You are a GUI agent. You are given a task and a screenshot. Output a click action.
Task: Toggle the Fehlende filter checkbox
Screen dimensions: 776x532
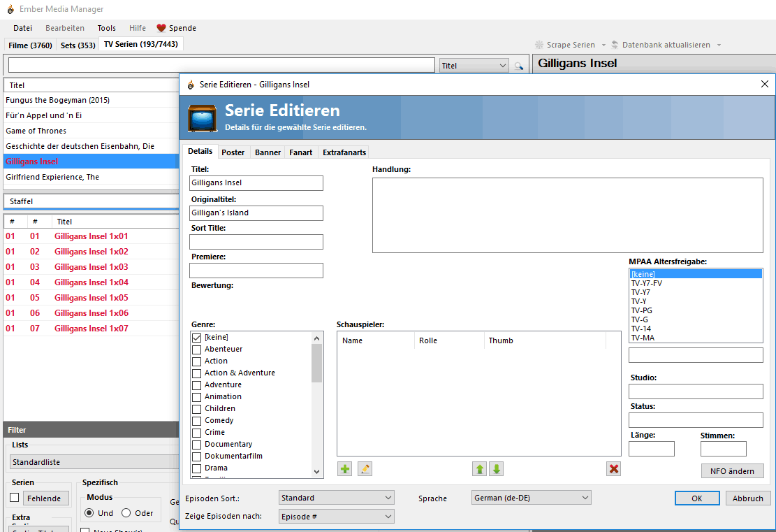[x=15, y=498]
